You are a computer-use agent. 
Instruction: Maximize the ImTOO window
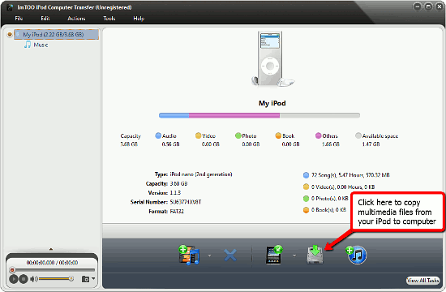tap(428, 6)
